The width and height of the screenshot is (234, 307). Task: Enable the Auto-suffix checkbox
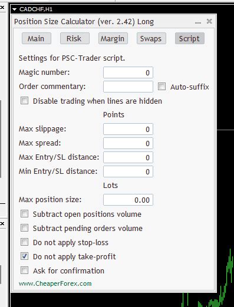click(162, 87)
